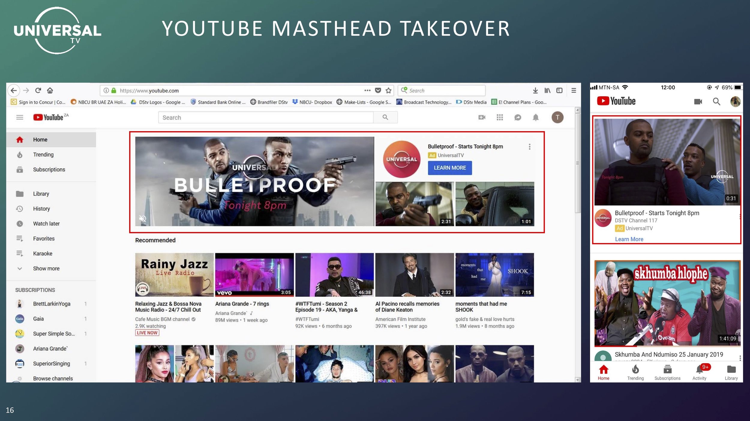Open Bulletproof ad thumbnail with 2:31 duration
Viewport: 750px width, 421px height.
(415, 204)
